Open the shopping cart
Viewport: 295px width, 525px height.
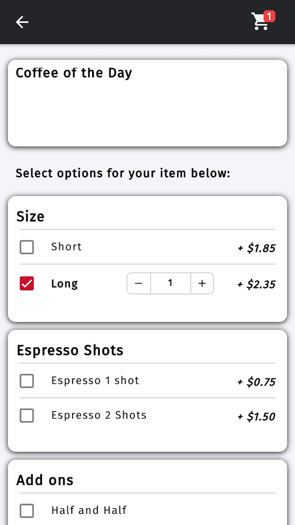261,21
